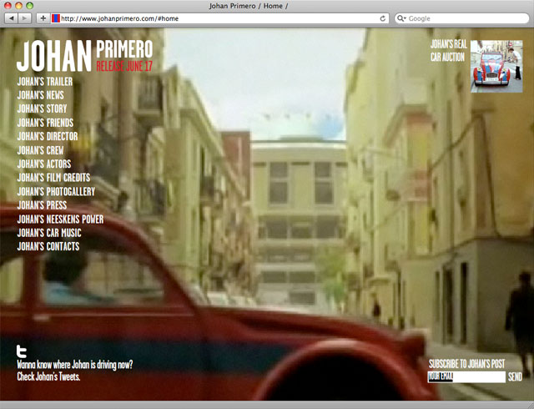Zoom window with green button
Viewport: 534px width, 409px height.
click(x=30, y=6)
